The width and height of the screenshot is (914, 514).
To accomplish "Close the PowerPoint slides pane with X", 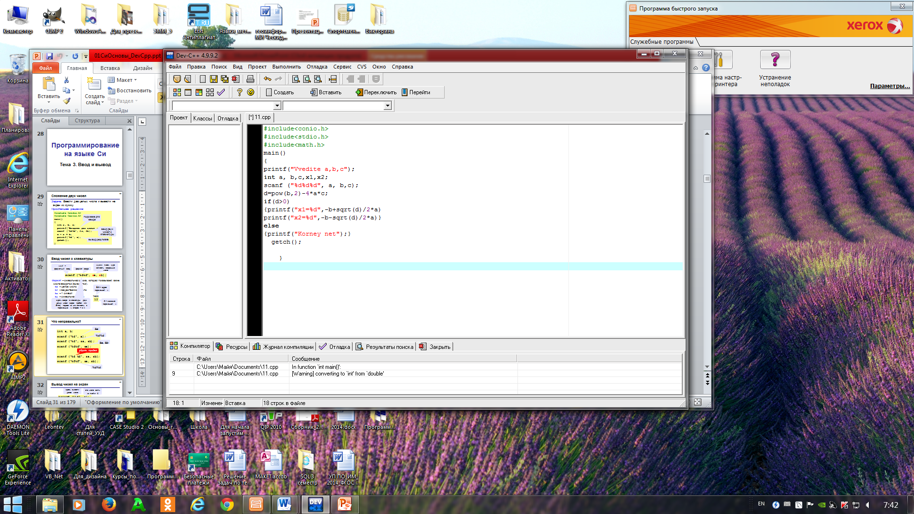I will click(x=129, y=121).
